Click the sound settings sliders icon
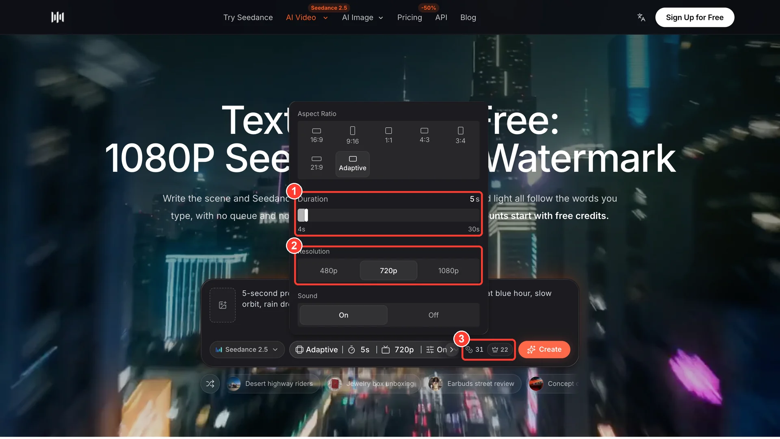Screen dimensions: 780x439 [430, 350]
